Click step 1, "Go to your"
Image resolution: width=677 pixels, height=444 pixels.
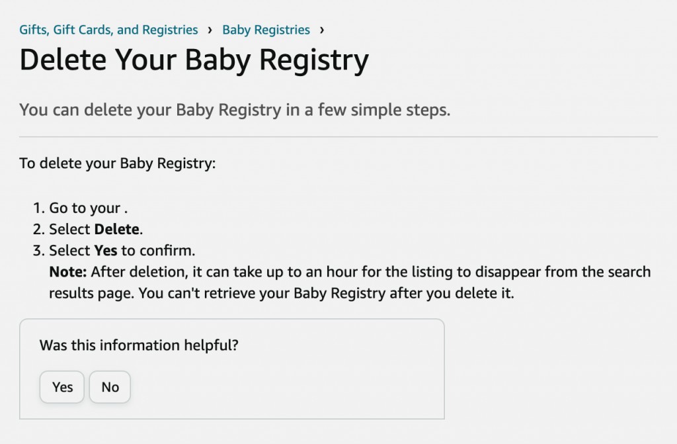coord(85,208)
